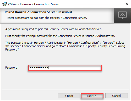Click the separator line above the buttons

65,90
